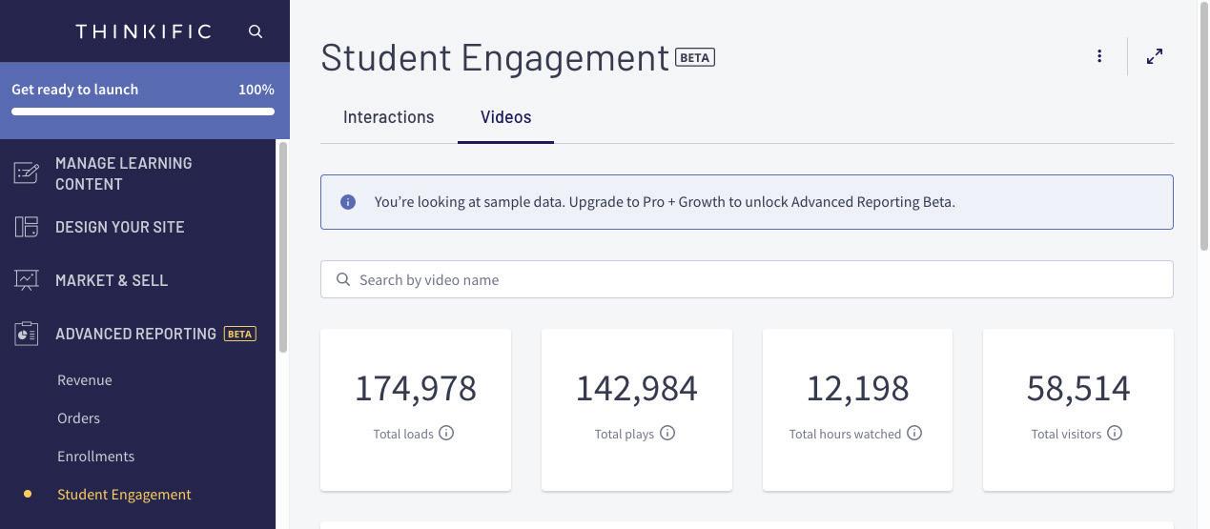Viewport: 1210px width, 529px height.
Task: Click info icon next to Total loads
Action: pos(446,433)
